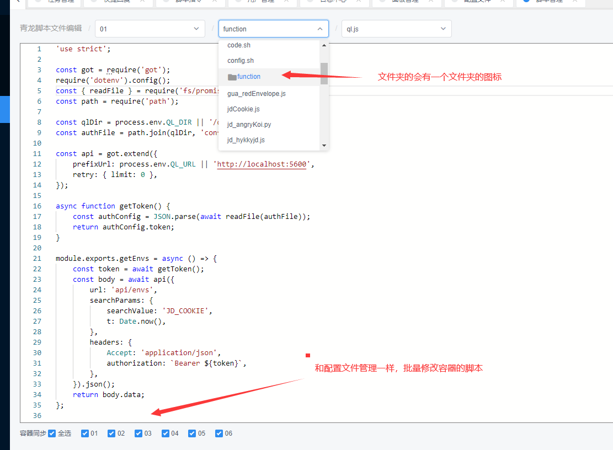Click the http://localhost:5600 URL in code
This screenshot has width=613, height=450.
[262, 164]
